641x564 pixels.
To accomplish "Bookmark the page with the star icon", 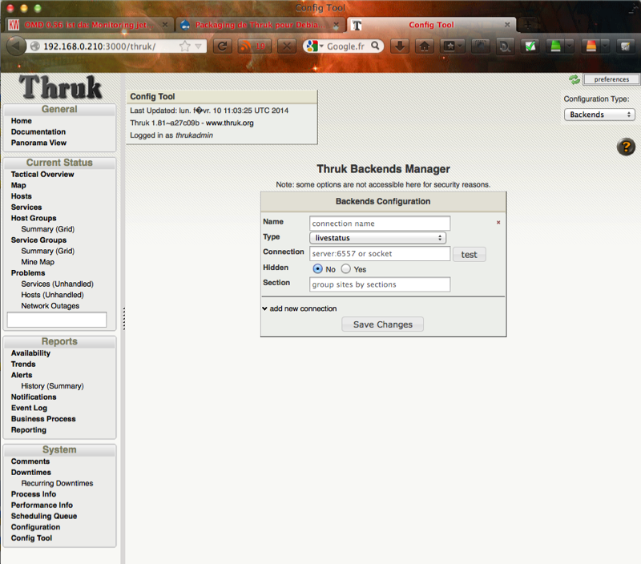I will [184, 46].
